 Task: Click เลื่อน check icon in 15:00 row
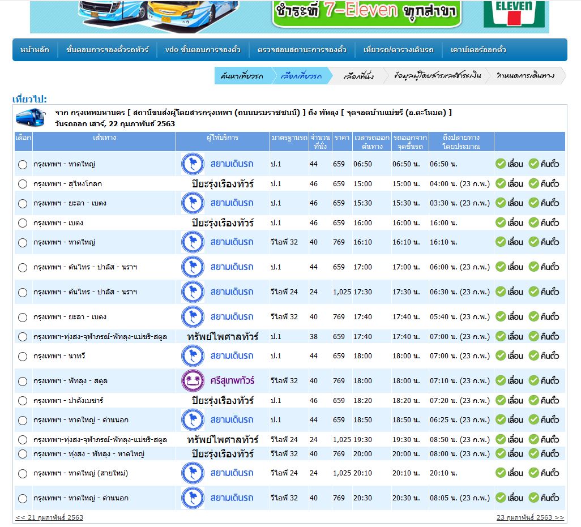point(501,183)
